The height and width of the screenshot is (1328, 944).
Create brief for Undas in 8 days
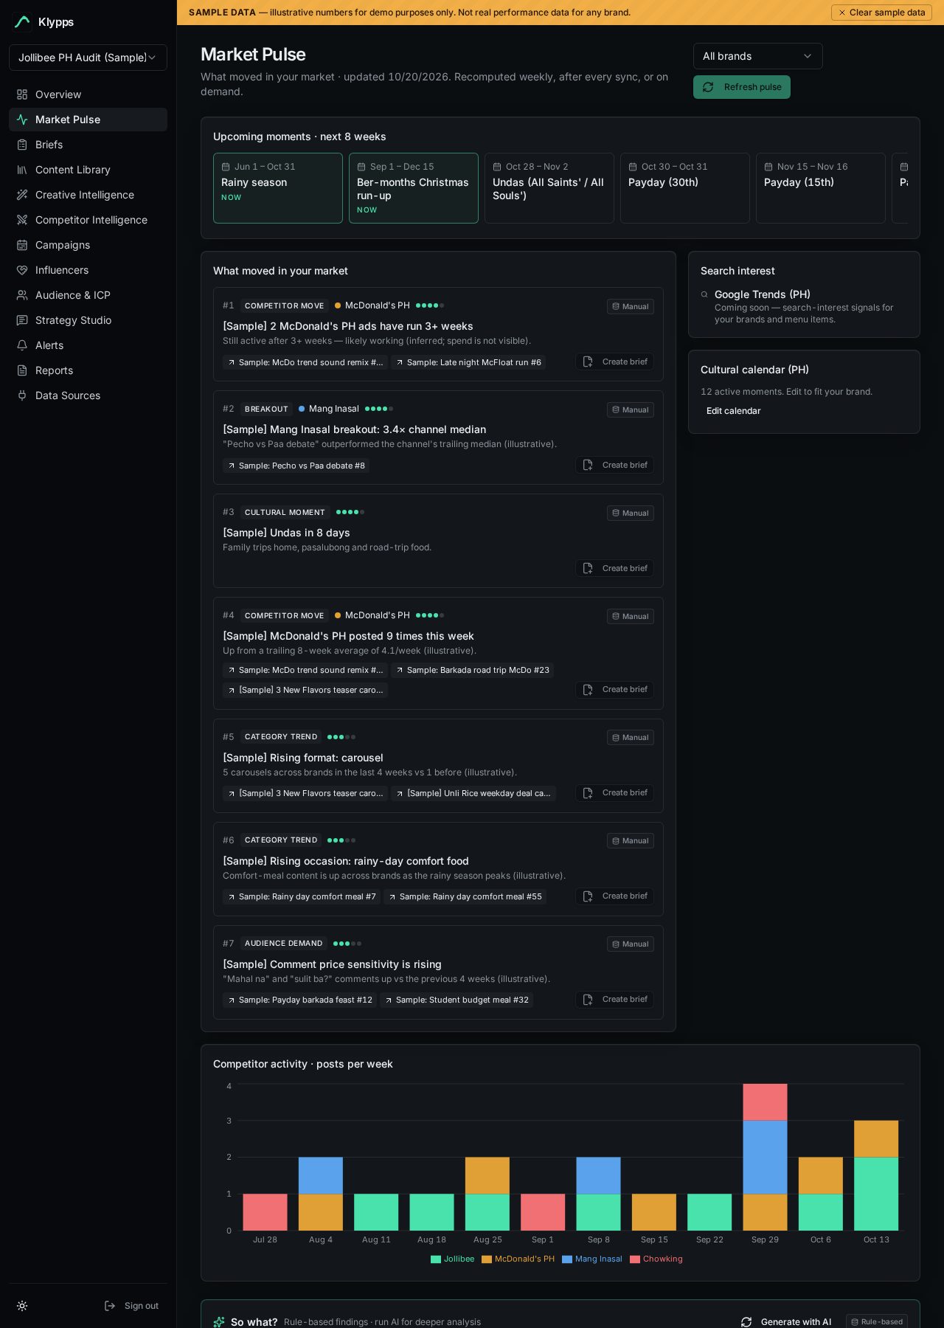coord(614,568)
